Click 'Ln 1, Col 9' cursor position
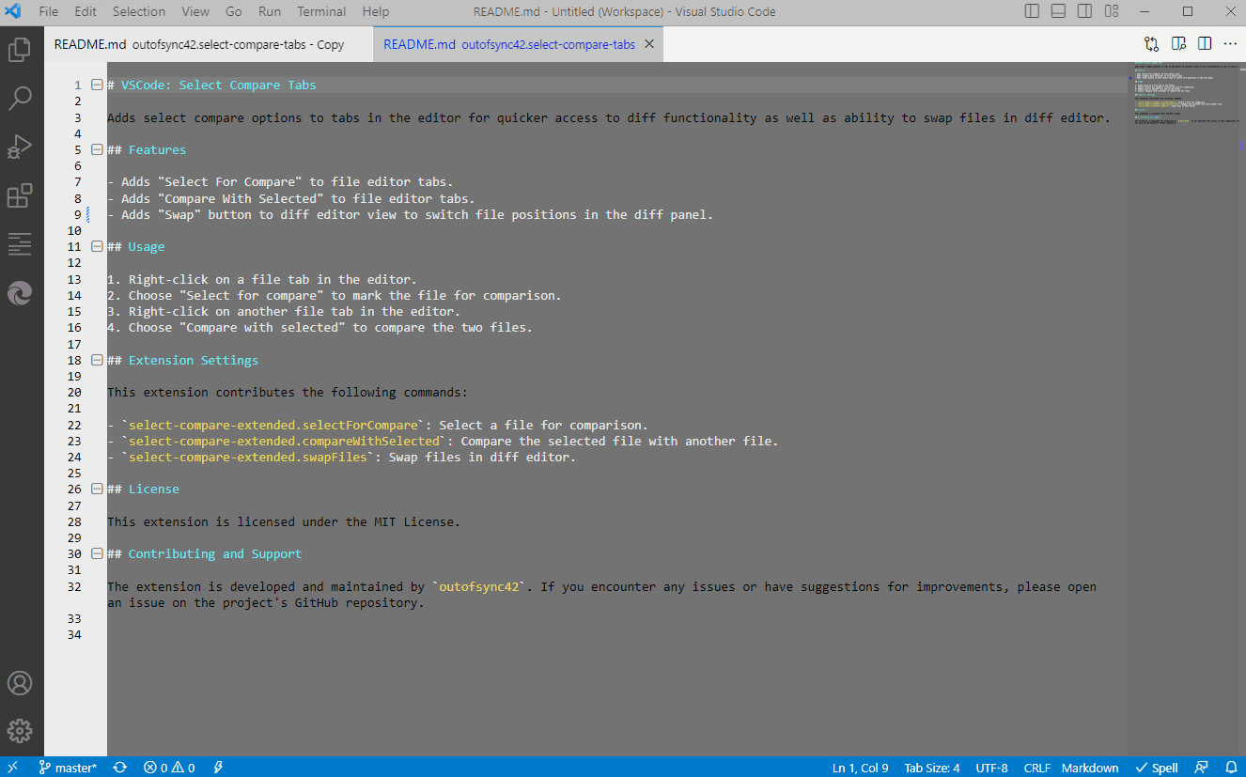 coord(860,768)
